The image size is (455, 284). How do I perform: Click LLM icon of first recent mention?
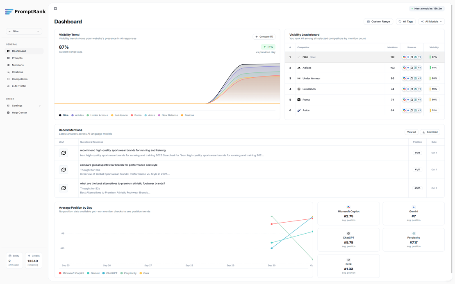64,153
